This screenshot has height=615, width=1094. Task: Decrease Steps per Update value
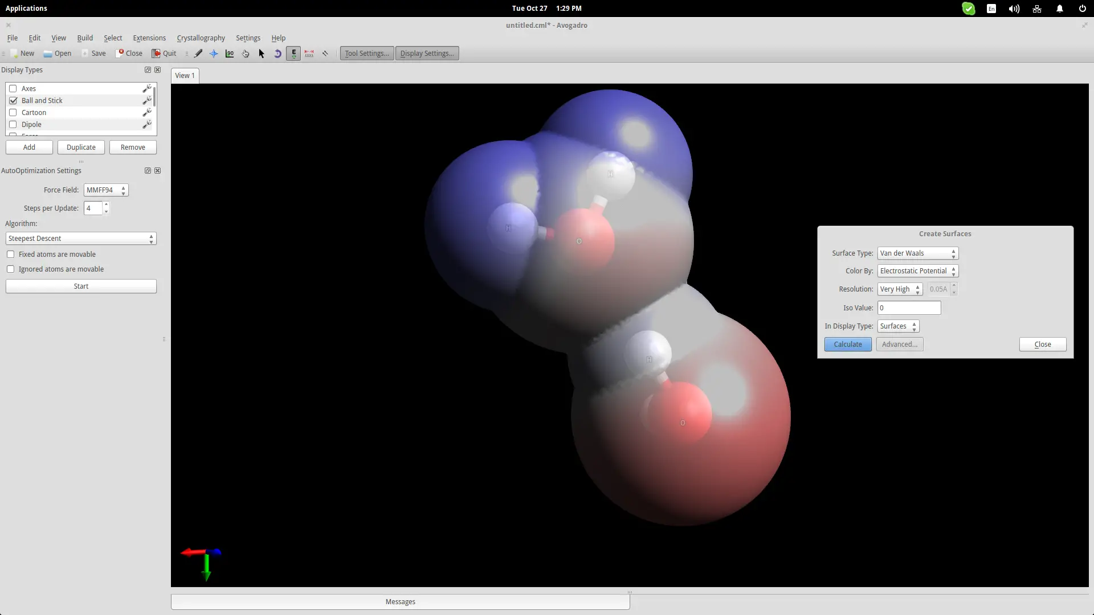(x=106, y=212)
